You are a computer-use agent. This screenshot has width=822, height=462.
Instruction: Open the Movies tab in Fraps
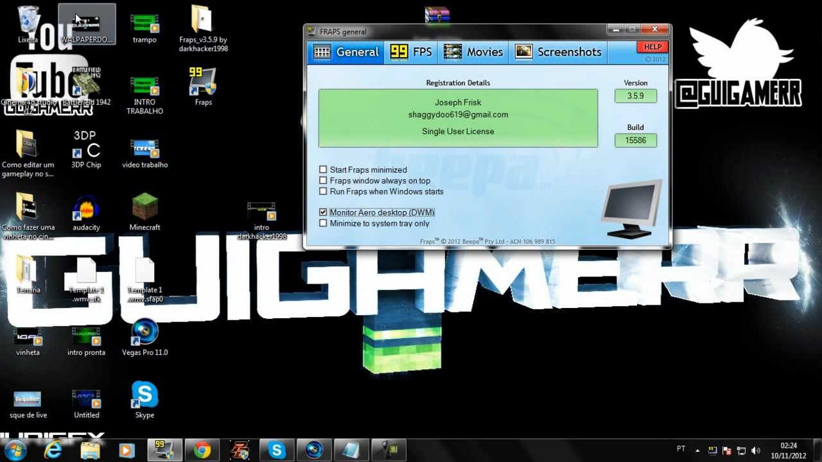[473, 52]
